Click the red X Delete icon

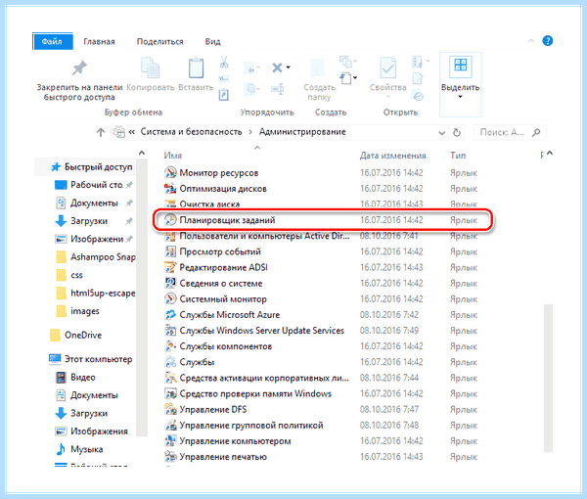[277, 68]
